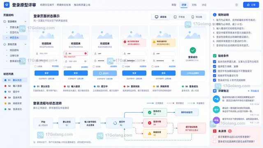
Task: Click 立即注册 link in the S1 card
Action: click(51, 79)
